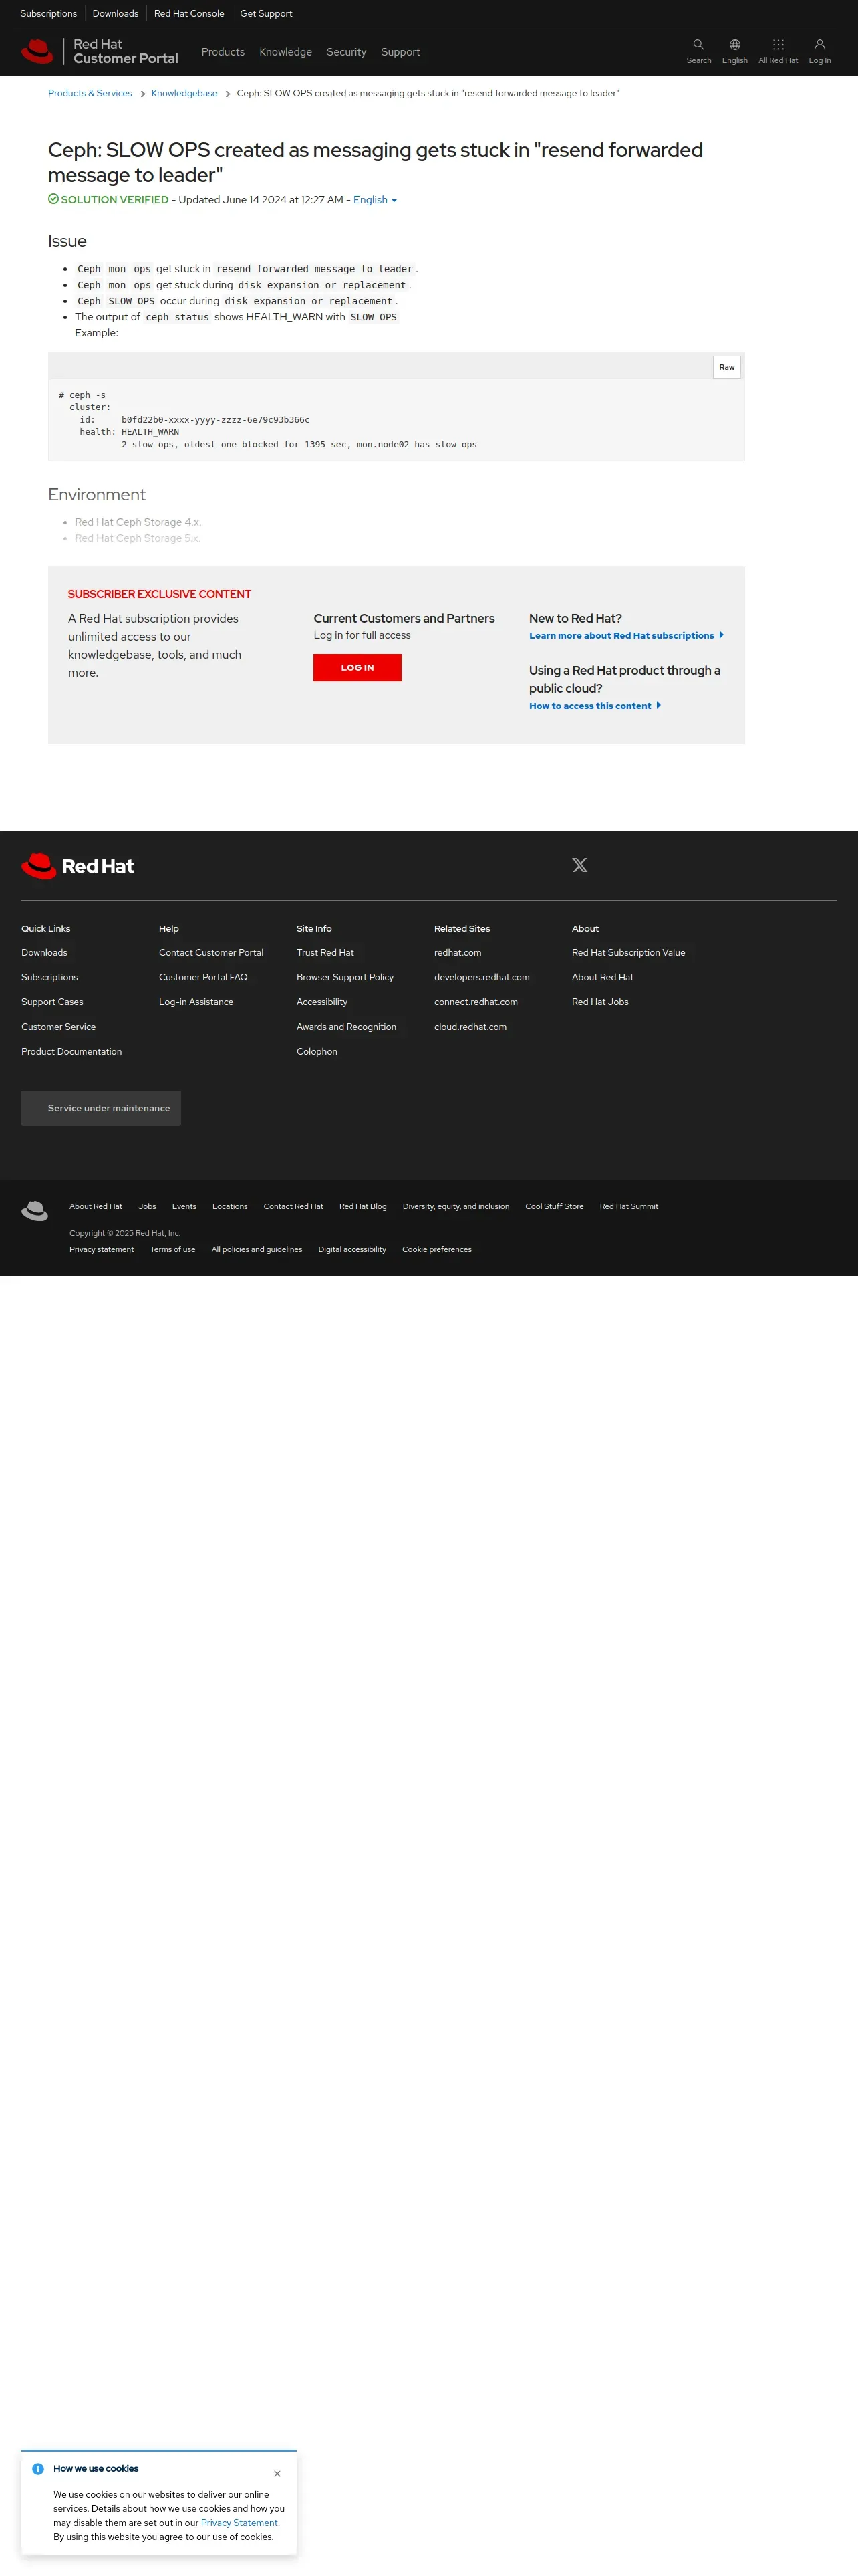This screenshot has width=858, height=2576.
Task: Go to Downloads in top bar
Action: click(115, 14)
